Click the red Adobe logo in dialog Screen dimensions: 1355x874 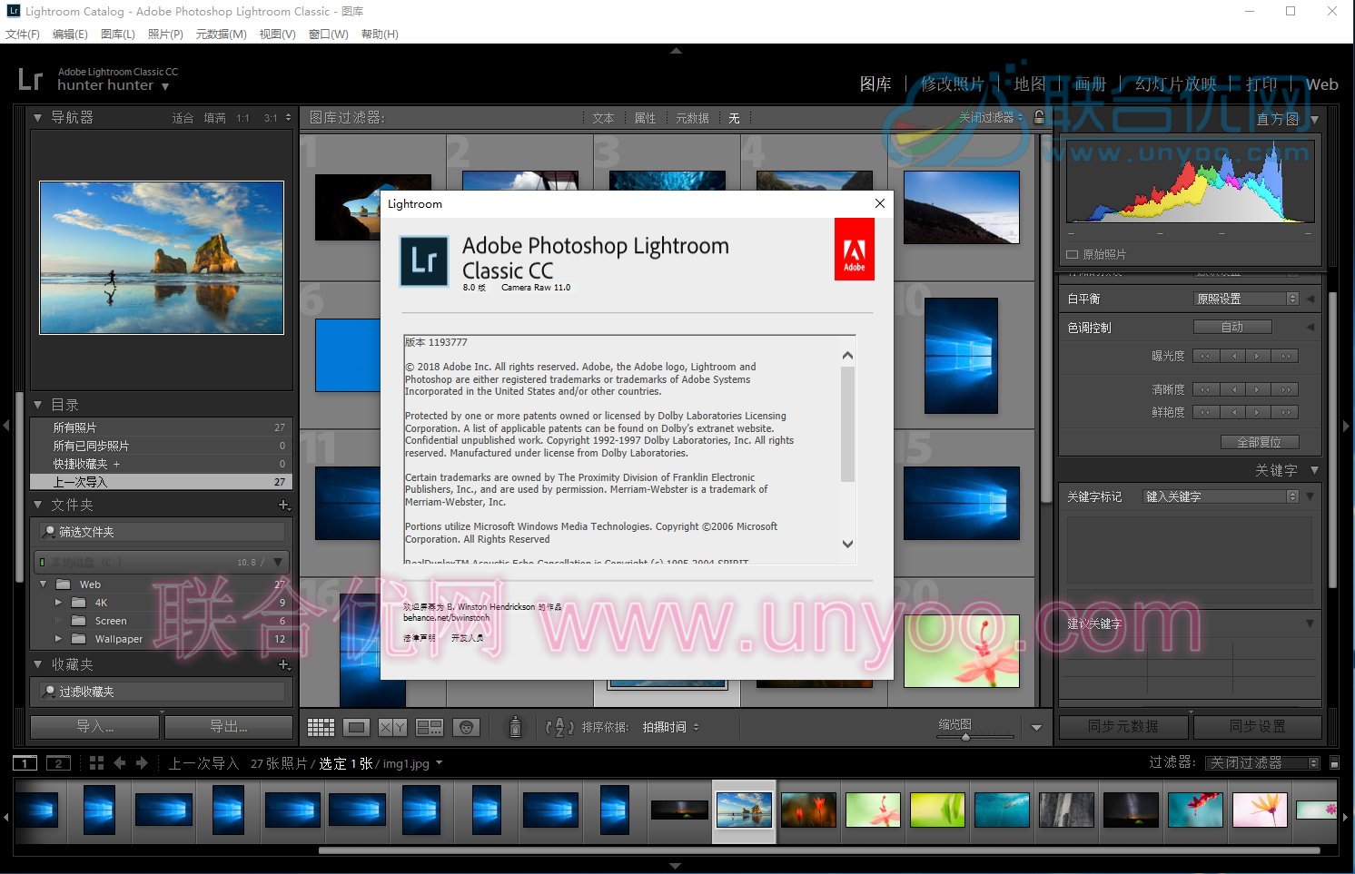(x=855, y=250)
